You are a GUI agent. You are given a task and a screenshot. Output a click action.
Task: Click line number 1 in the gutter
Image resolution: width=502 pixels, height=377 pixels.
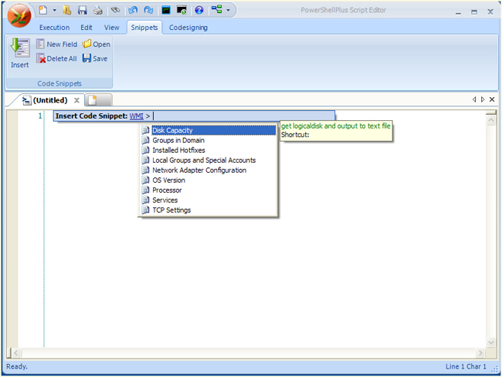click(x=40, y=116)
